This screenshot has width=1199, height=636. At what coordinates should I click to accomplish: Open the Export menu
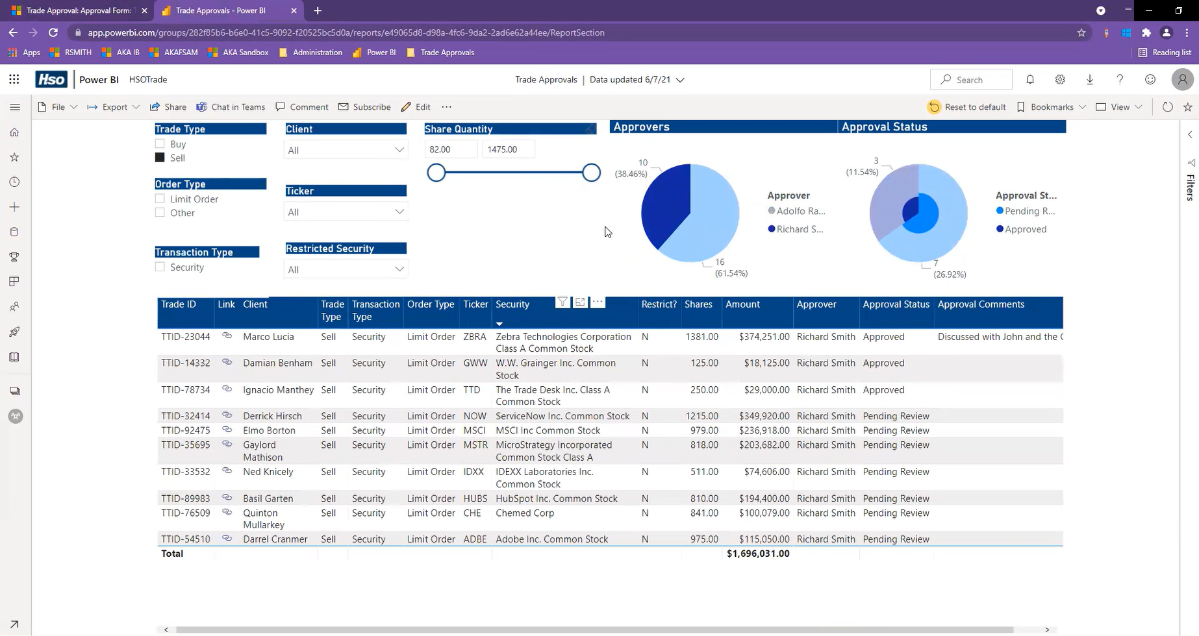point(114,107)
